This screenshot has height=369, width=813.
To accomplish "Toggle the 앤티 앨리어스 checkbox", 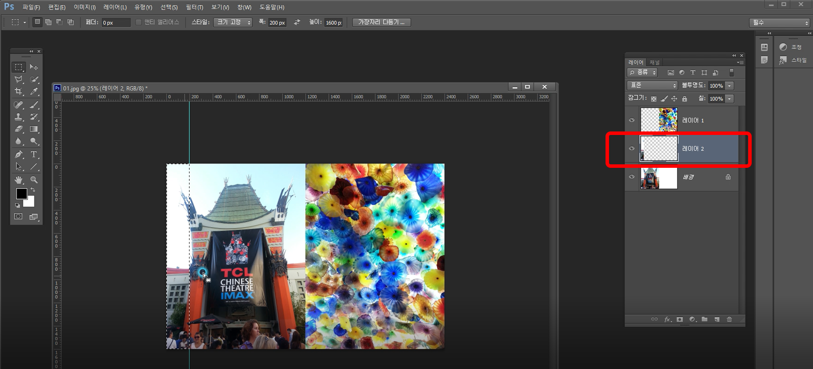I will 139,22.
